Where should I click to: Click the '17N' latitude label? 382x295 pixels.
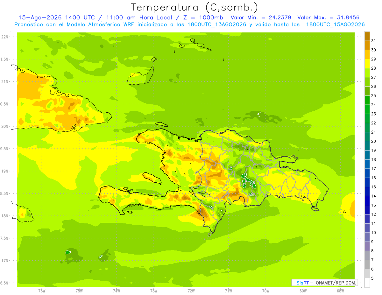5,261
